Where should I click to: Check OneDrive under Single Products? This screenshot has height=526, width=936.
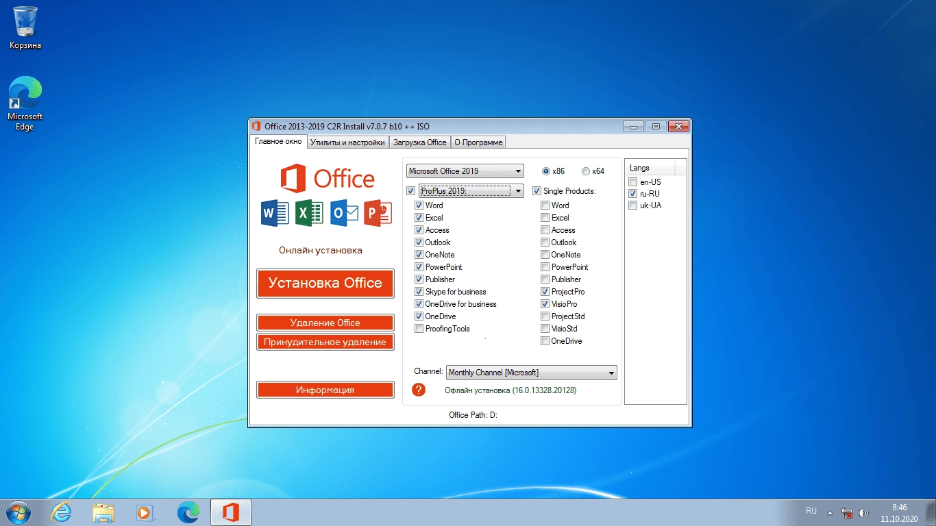click(545, 341)
